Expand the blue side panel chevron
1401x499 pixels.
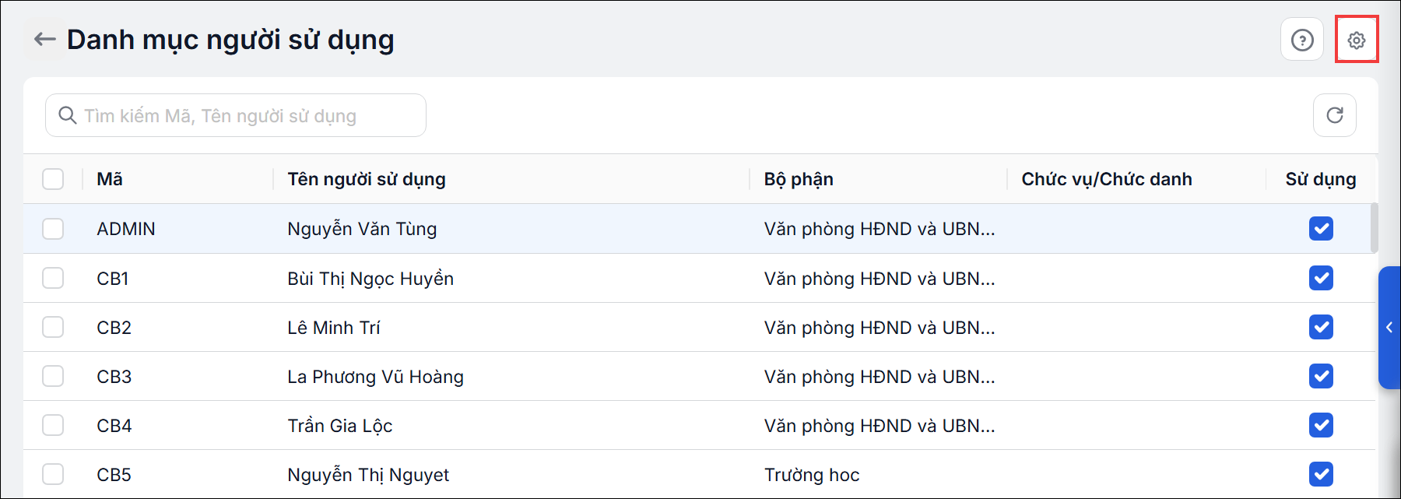[1389, 328]
